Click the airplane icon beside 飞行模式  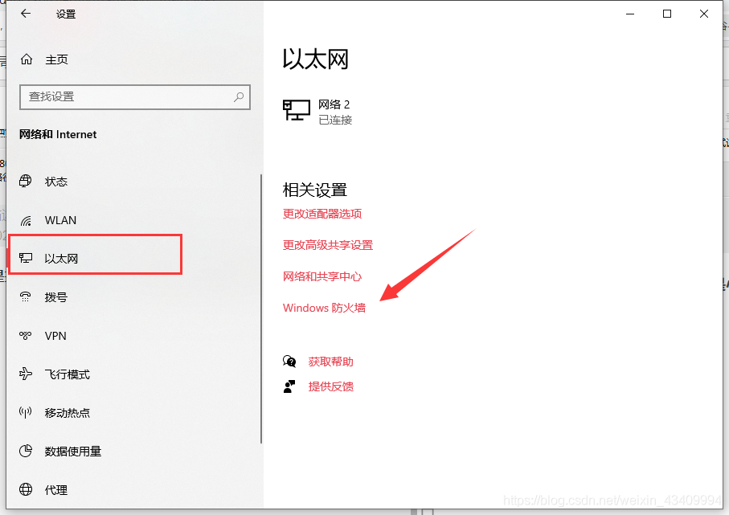pyautogui.click(x=26, y=374)
